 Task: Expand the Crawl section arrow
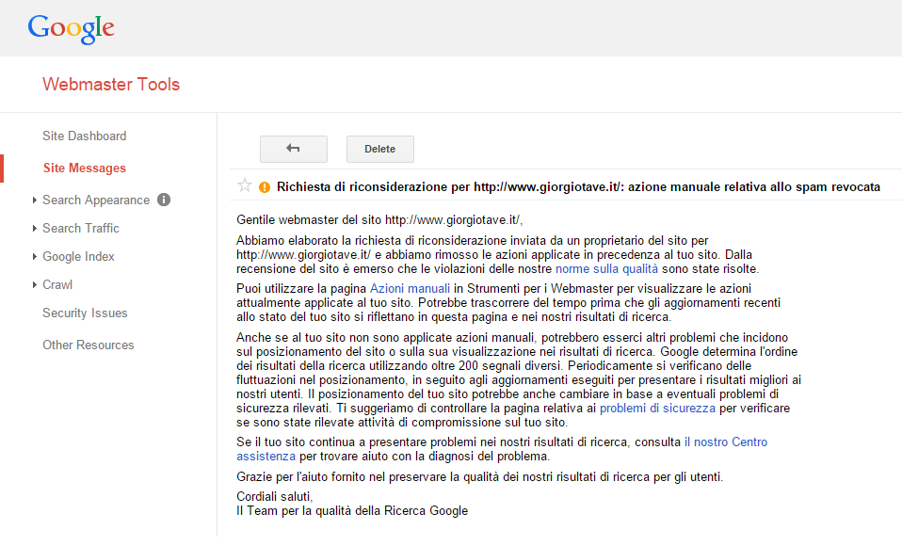[35, 284]
